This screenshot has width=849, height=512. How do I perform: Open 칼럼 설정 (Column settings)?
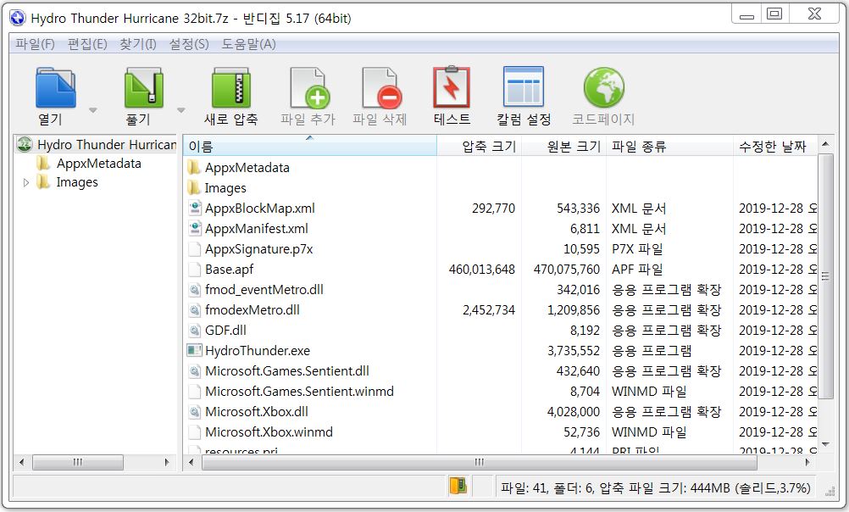point(523,86)
